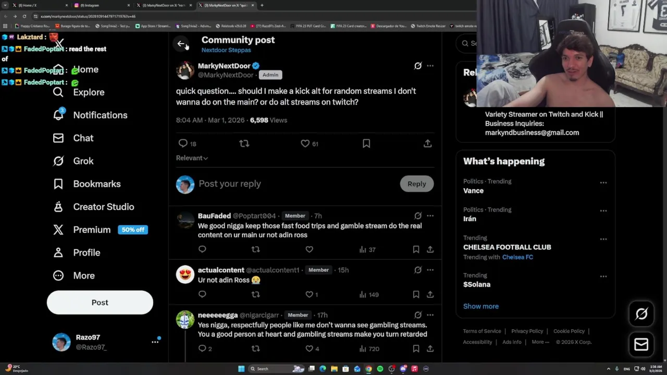Viewport: 667px width, 375px height.
Task: Bookmark MarkyNextDoor's main post
Action: [x=366, y=143]
